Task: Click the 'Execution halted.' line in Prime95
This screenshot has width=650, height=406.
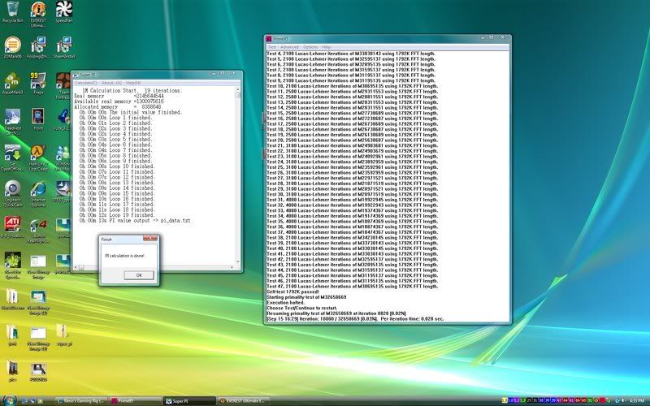Action: (286, 303)
